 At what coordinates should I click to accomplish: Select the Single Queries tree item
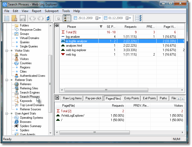29,46
